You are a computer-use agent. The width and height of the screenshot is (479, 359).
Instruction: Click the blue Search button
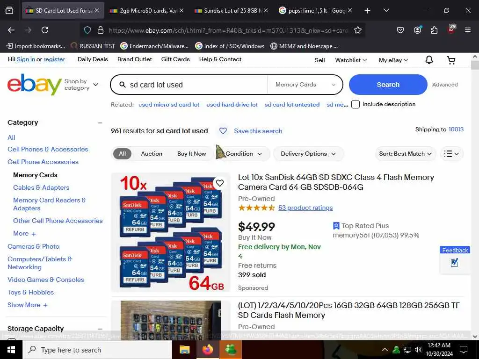coord(388,85)
